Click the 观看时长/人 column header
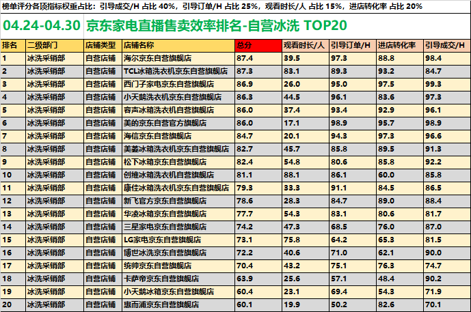This screenshot has width=471, height=312. pyautogui.click(x=306, y=46)
